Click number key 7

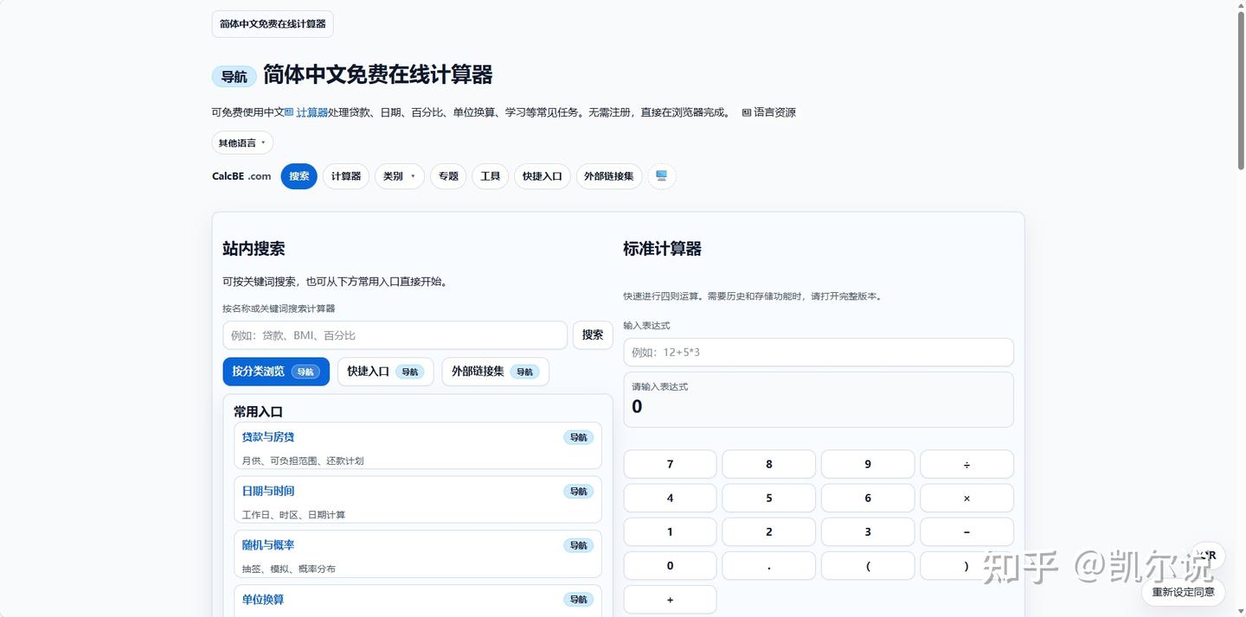pos(670,464)
